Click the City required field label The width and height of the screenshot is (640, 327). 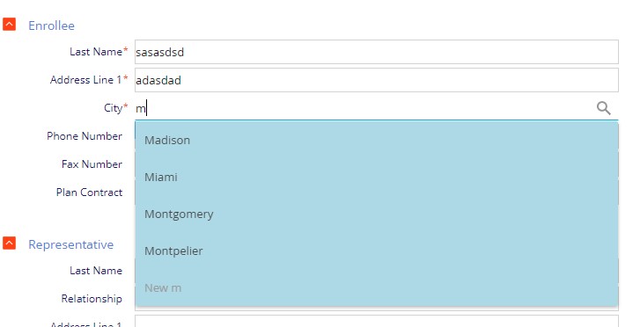click(x=116, y=108)
